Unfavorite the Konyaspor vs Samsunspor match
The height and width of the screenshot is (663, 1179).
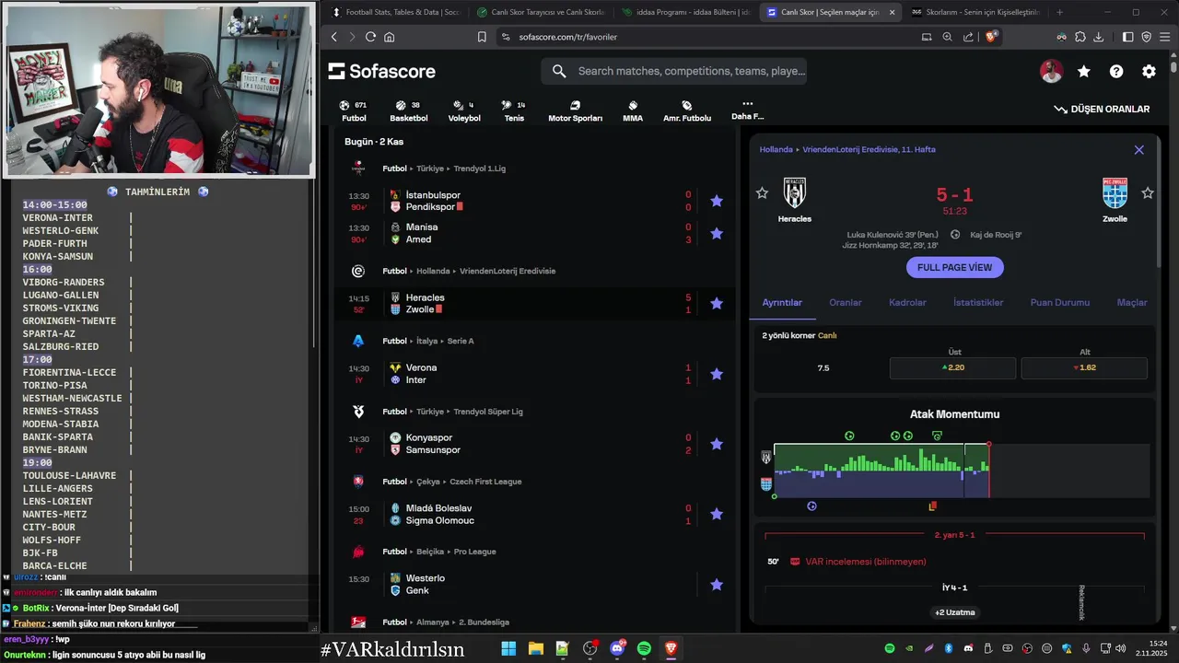717,444
